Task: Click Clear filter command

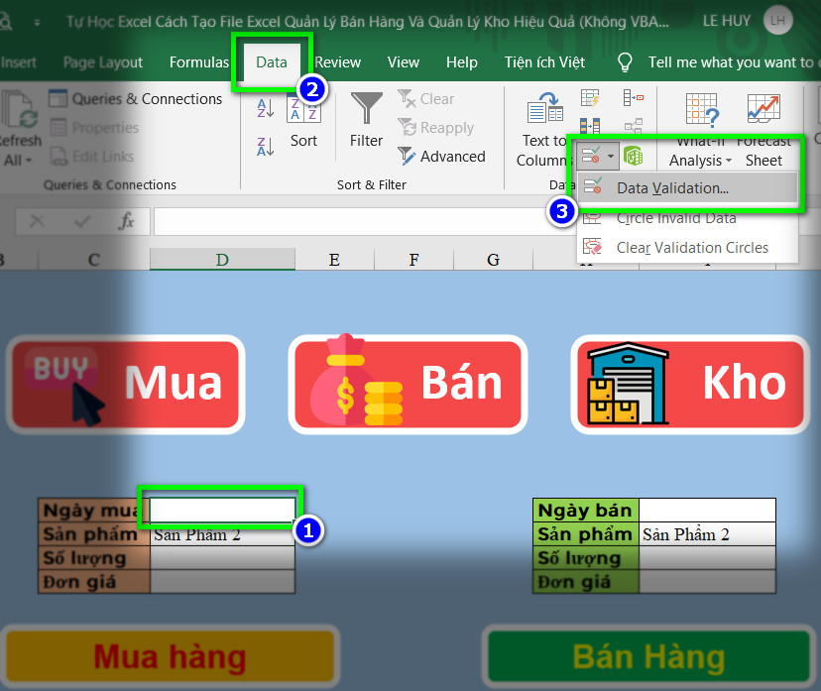Action: point(425,99)
